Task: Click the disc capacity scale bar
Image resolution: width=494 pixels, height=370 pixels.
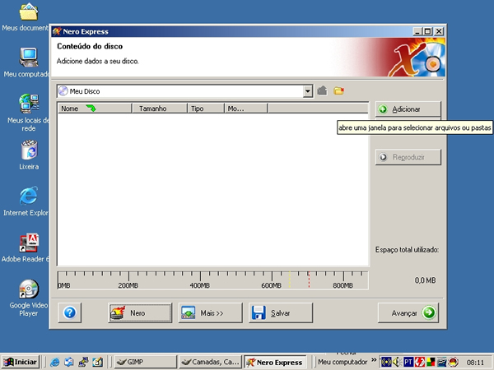Action: pyautogui.click(x=212, y=280)
